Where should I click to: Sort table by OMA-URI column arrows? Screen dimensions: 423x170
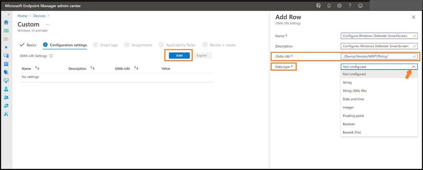(x=136, y=68)
